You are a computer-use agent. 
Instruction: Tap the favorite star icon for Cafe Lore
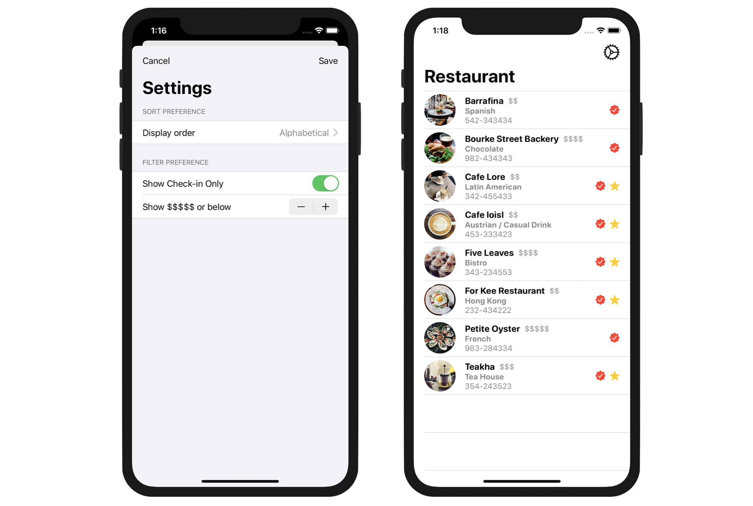[615, 186]
